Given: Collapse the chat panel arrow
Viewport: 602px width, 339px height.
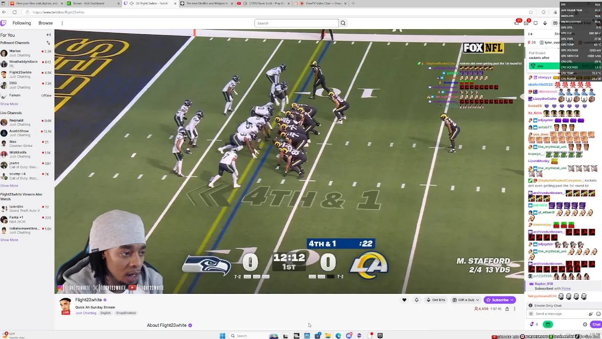Looking at the screenshot, I should 531,34.
